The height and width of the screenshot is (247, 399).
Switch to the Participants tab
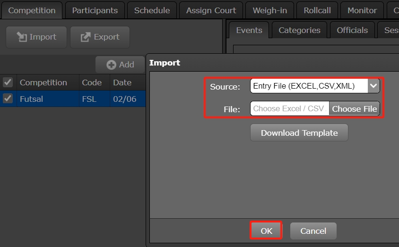tap(95, 10)
